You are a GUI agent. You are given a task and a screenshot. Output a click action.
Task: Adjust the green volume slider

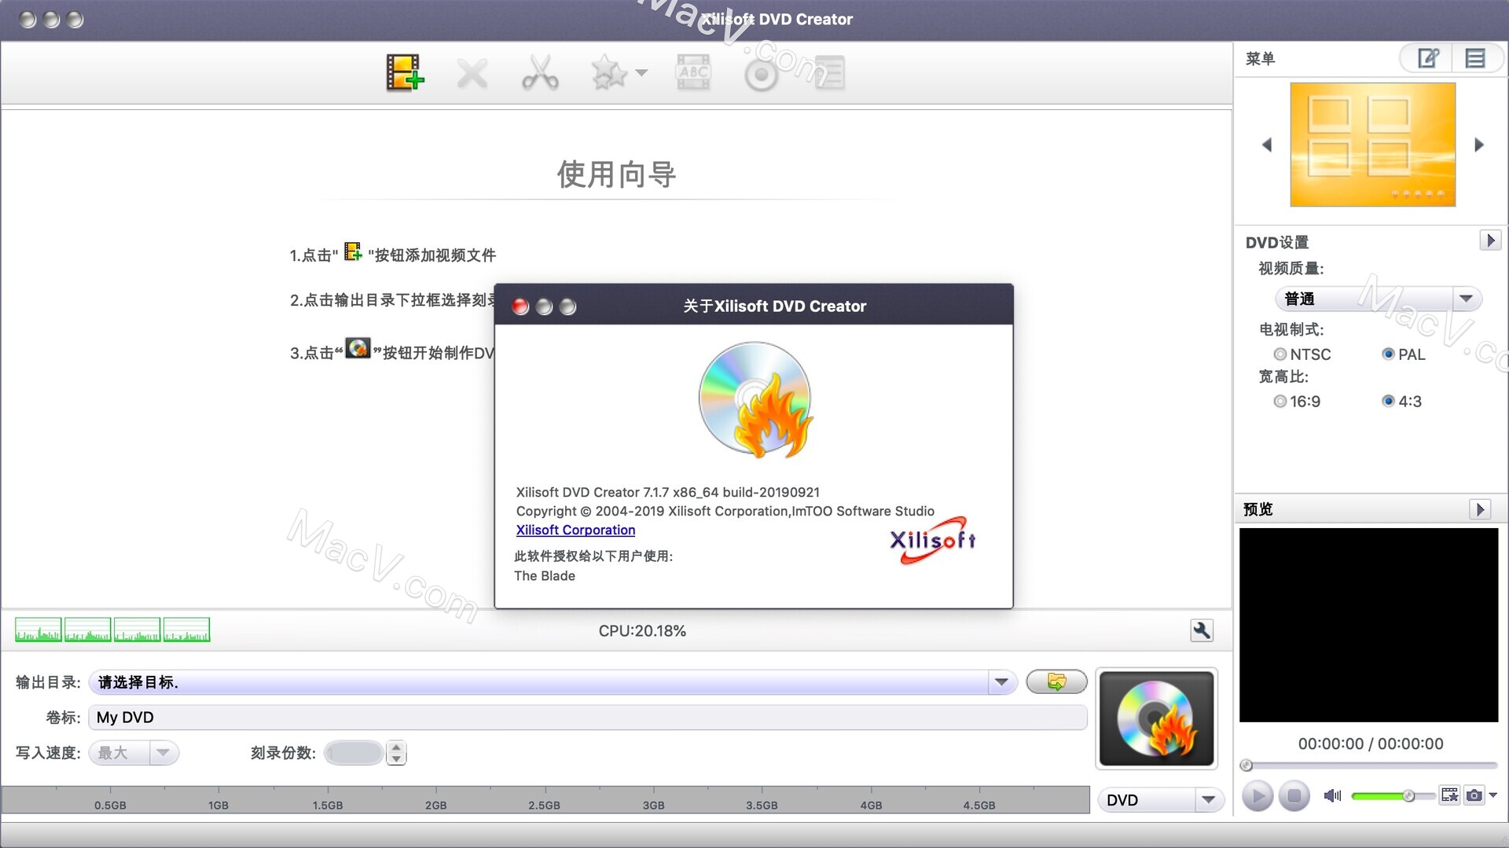click(x=1393, y=796)
